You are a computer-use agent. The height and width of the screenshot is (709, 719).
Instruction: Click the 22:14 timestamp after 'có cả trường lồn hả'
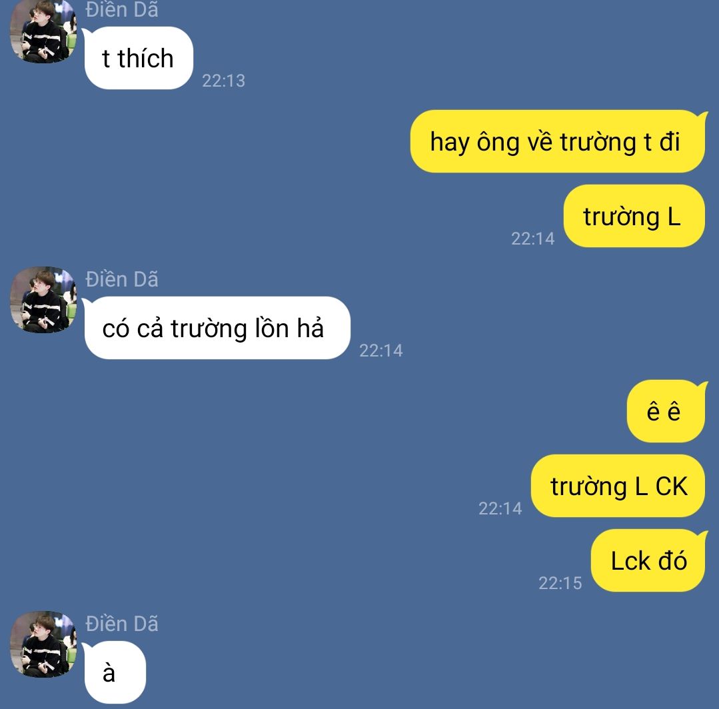380,351
